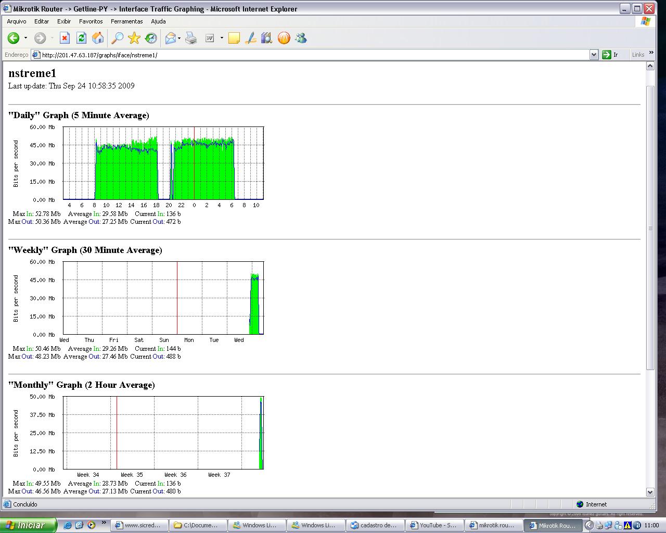Click the green Back arrow button

(14, 38)
